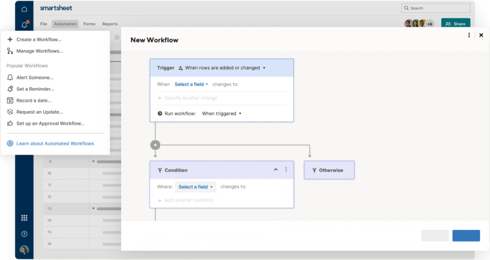Click the trigger rows upload icon

click(x=180, y=68)
